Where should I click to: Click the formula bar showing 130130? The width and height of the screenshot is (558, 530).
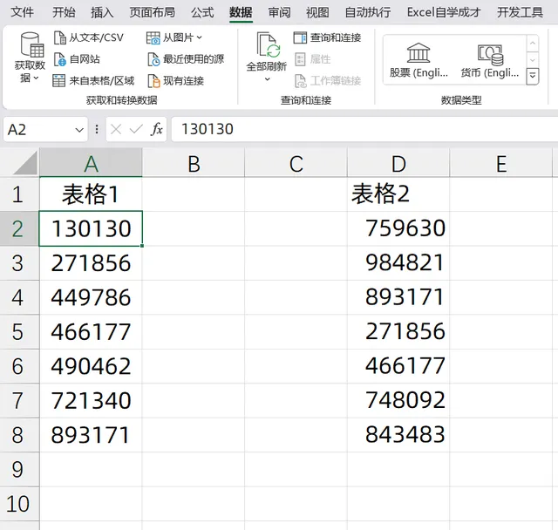point(364,129)
